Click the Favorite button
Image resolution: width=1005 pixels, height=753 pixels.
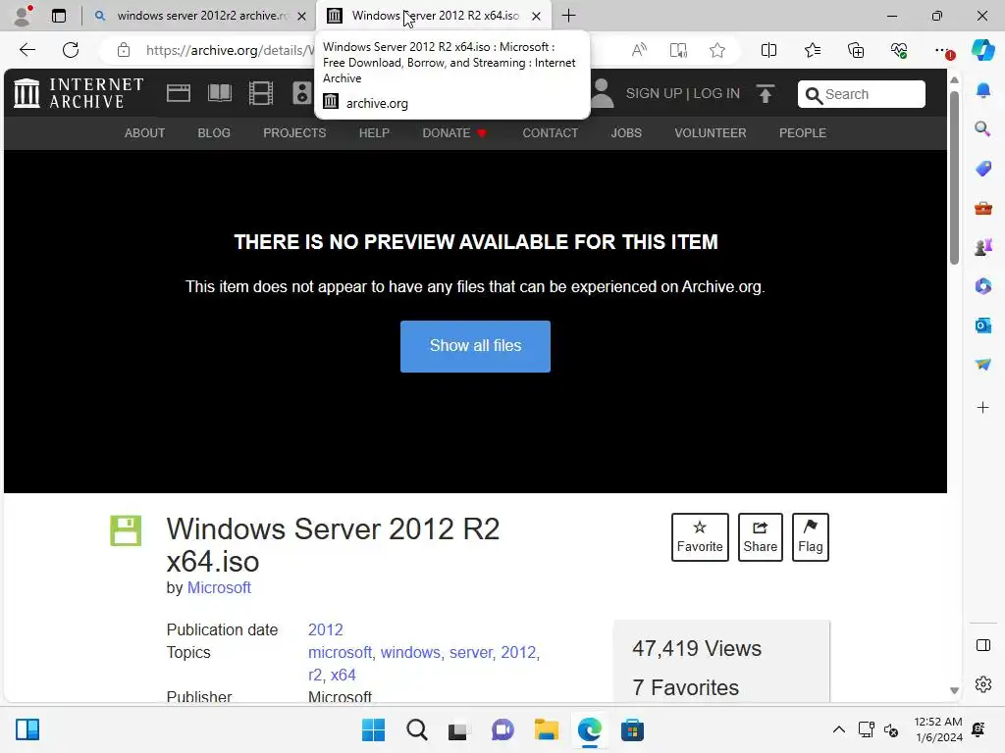pos(700,537)
